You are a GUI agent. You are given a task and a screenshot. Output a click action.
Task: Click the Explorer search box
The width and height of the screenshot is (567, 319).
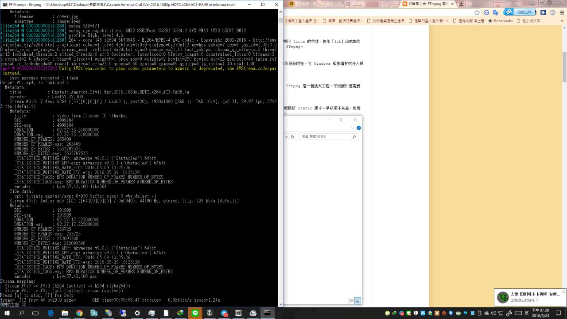point(326,137)
